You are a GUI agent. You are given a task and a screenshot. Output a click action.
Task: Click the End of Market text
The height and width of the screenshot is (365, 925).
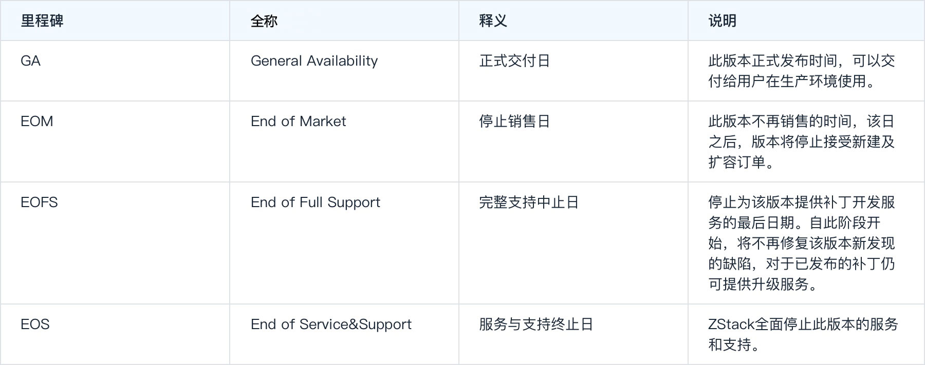pyautogui.click(x=298, y=121)
